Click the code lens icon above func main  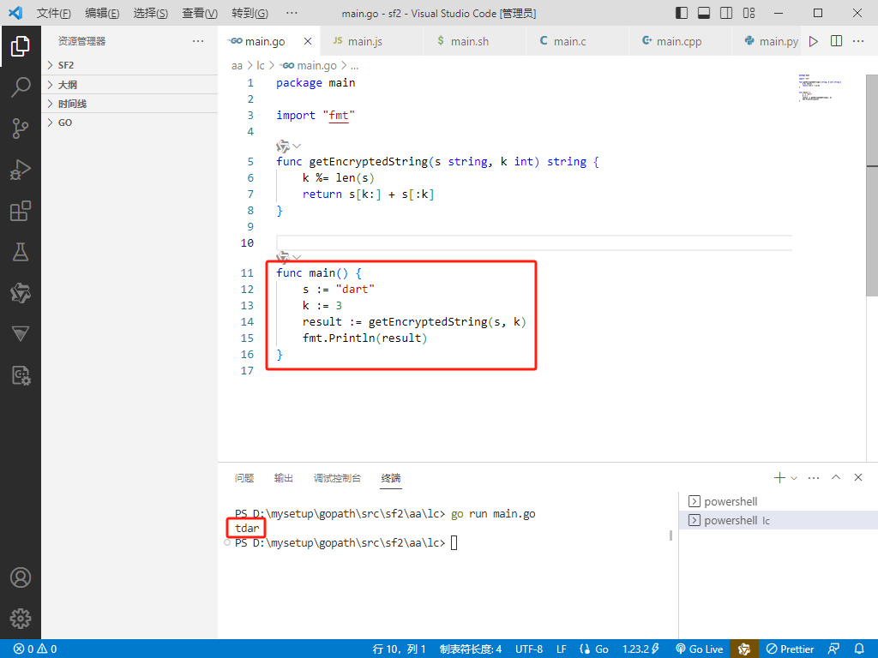click(283, 257)
